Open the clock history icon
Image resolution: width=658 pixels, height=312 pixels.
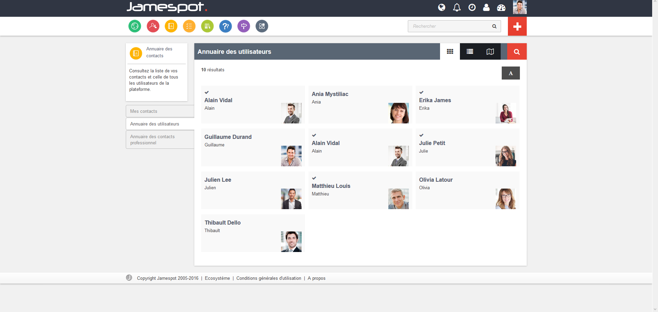tap(472, 8)
